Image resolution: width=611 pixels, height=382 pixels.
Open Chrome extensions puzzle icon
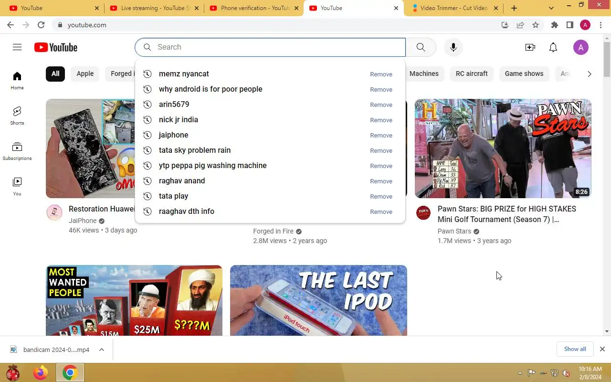click(554, 25)
